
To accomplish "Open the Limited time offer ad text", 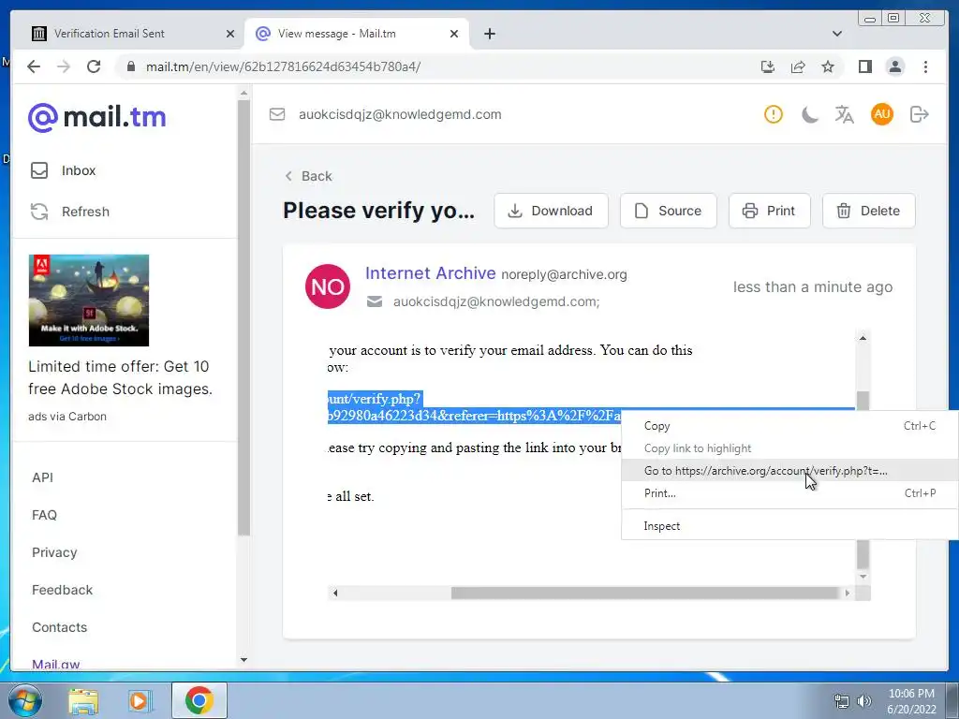I will point(121,378).
